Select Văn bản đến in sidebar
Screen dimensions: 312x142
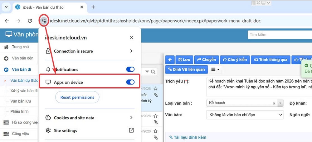[22, 58]
